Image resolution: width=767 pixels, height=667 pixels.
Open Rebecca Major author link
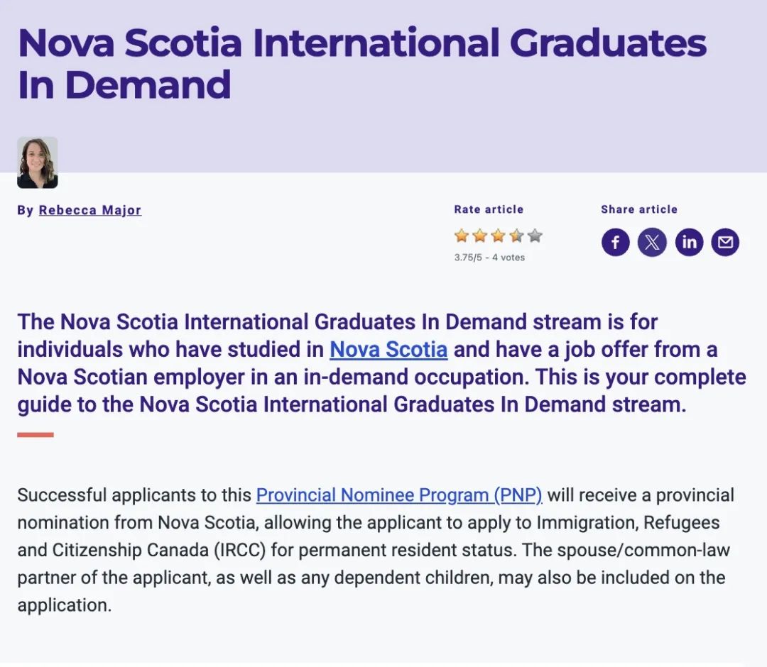click(90, 210)
